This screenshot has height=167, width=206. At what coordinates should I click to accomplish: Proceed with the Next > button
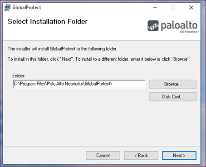(x=179, y=155)
